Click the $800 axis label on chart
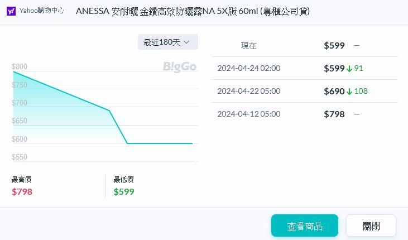The height and width of the screenshot is (240, 408). pos(20,67)
